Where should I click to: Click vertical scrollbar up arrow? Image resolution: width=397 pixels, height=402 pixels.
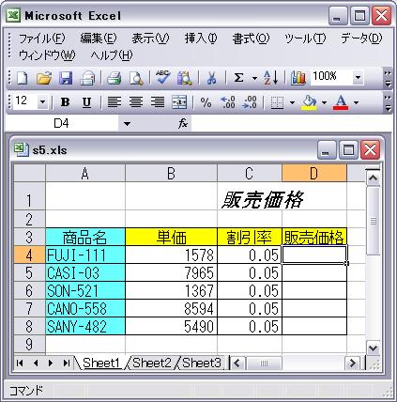373,178
